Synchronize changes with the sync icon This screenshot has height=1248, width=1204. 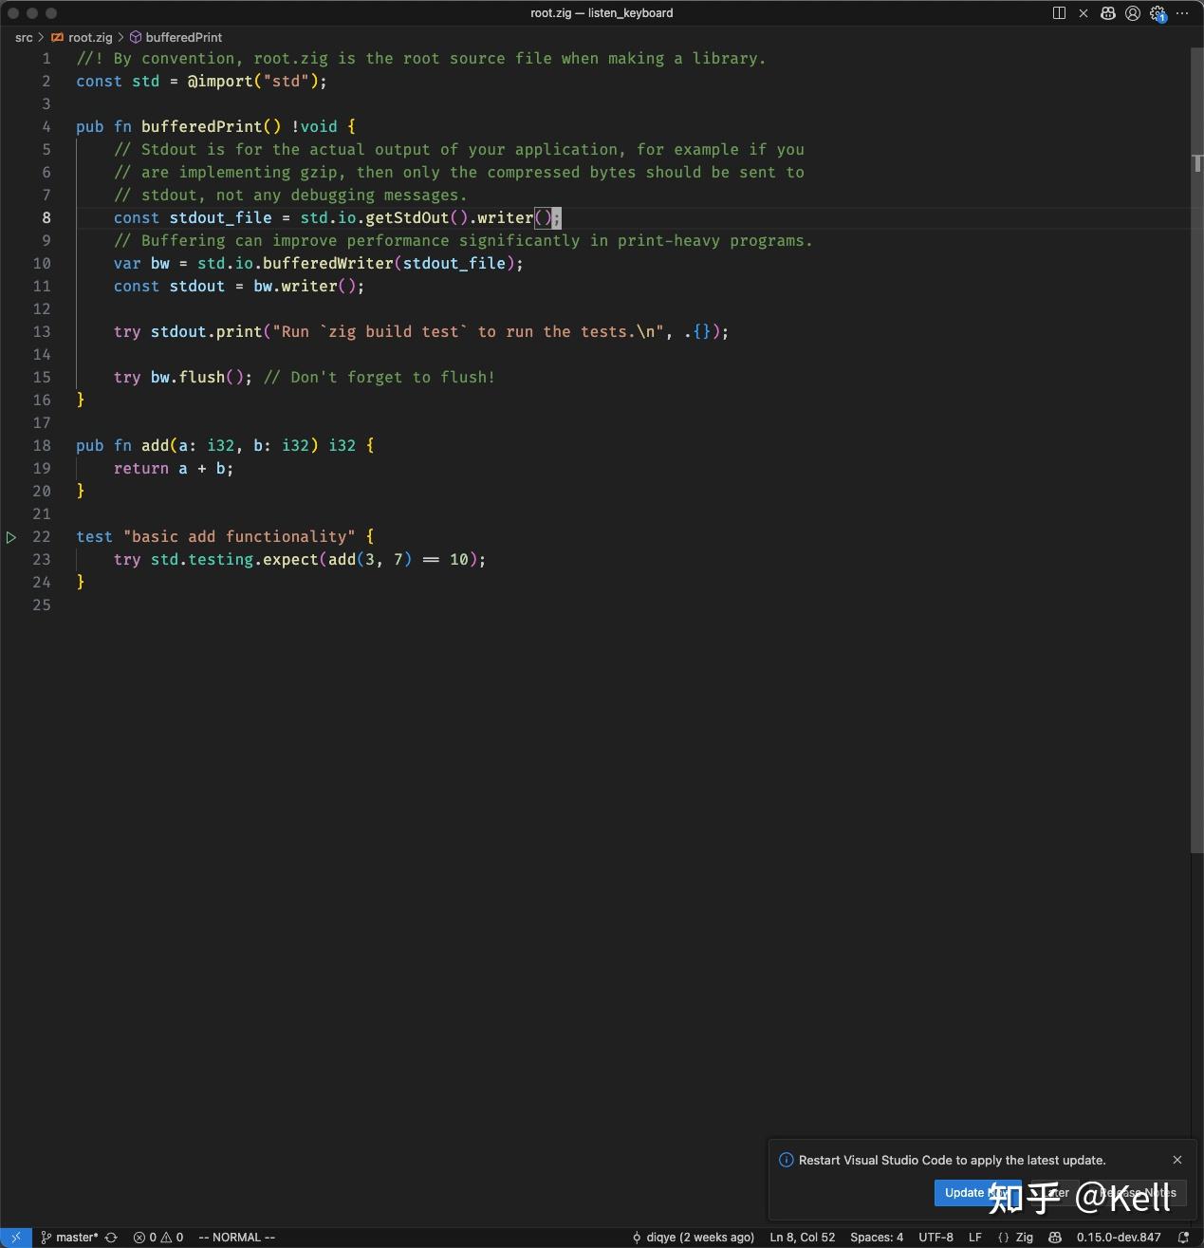tap(111, 1238)
